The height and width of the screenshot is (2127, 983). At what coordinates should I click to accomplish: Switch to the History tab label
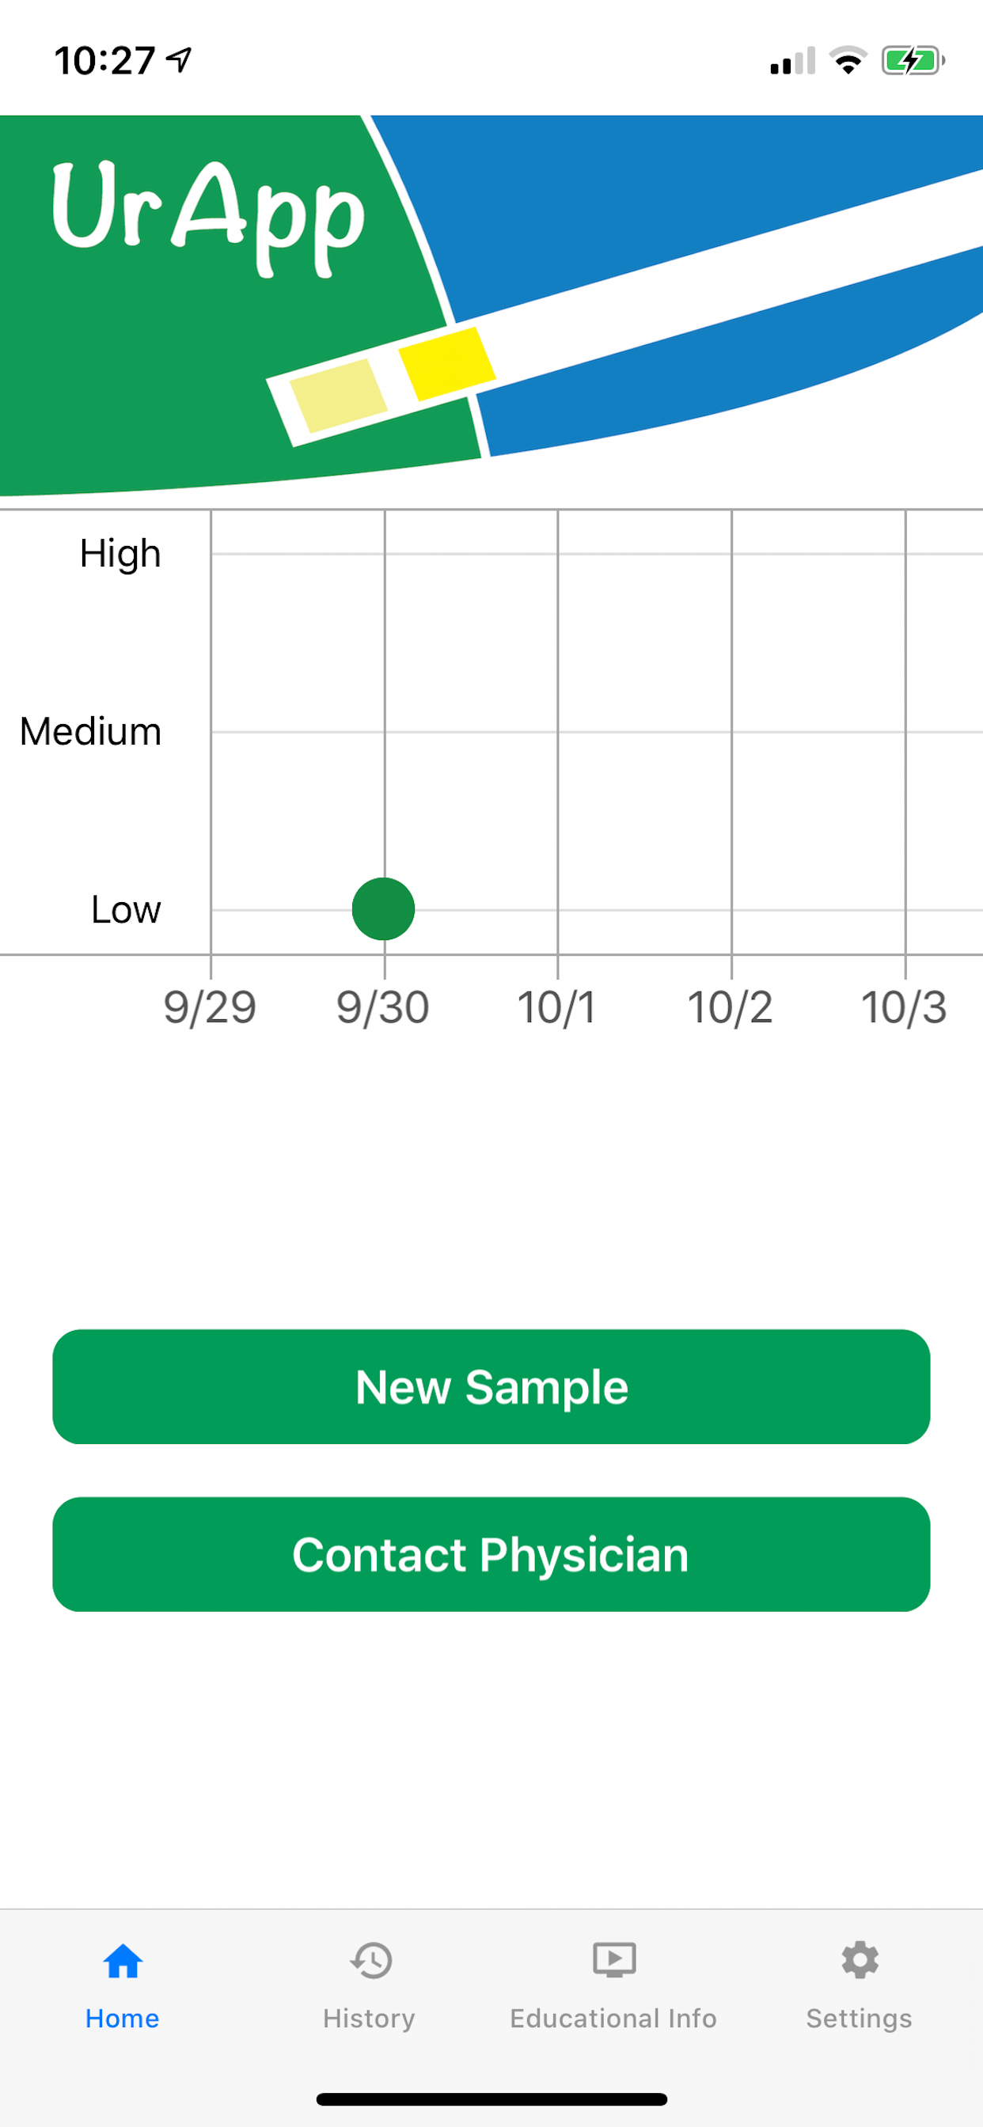tap(368, 2018)
